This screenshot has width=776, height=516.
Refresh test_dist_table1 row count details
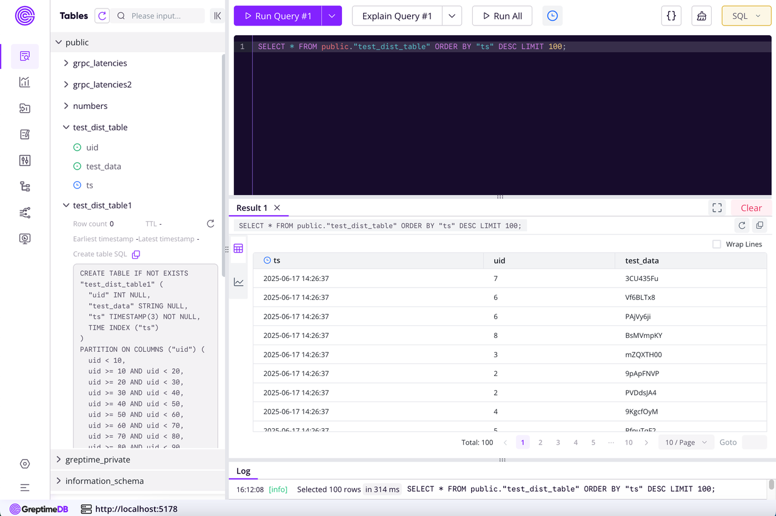click(210, 223)
